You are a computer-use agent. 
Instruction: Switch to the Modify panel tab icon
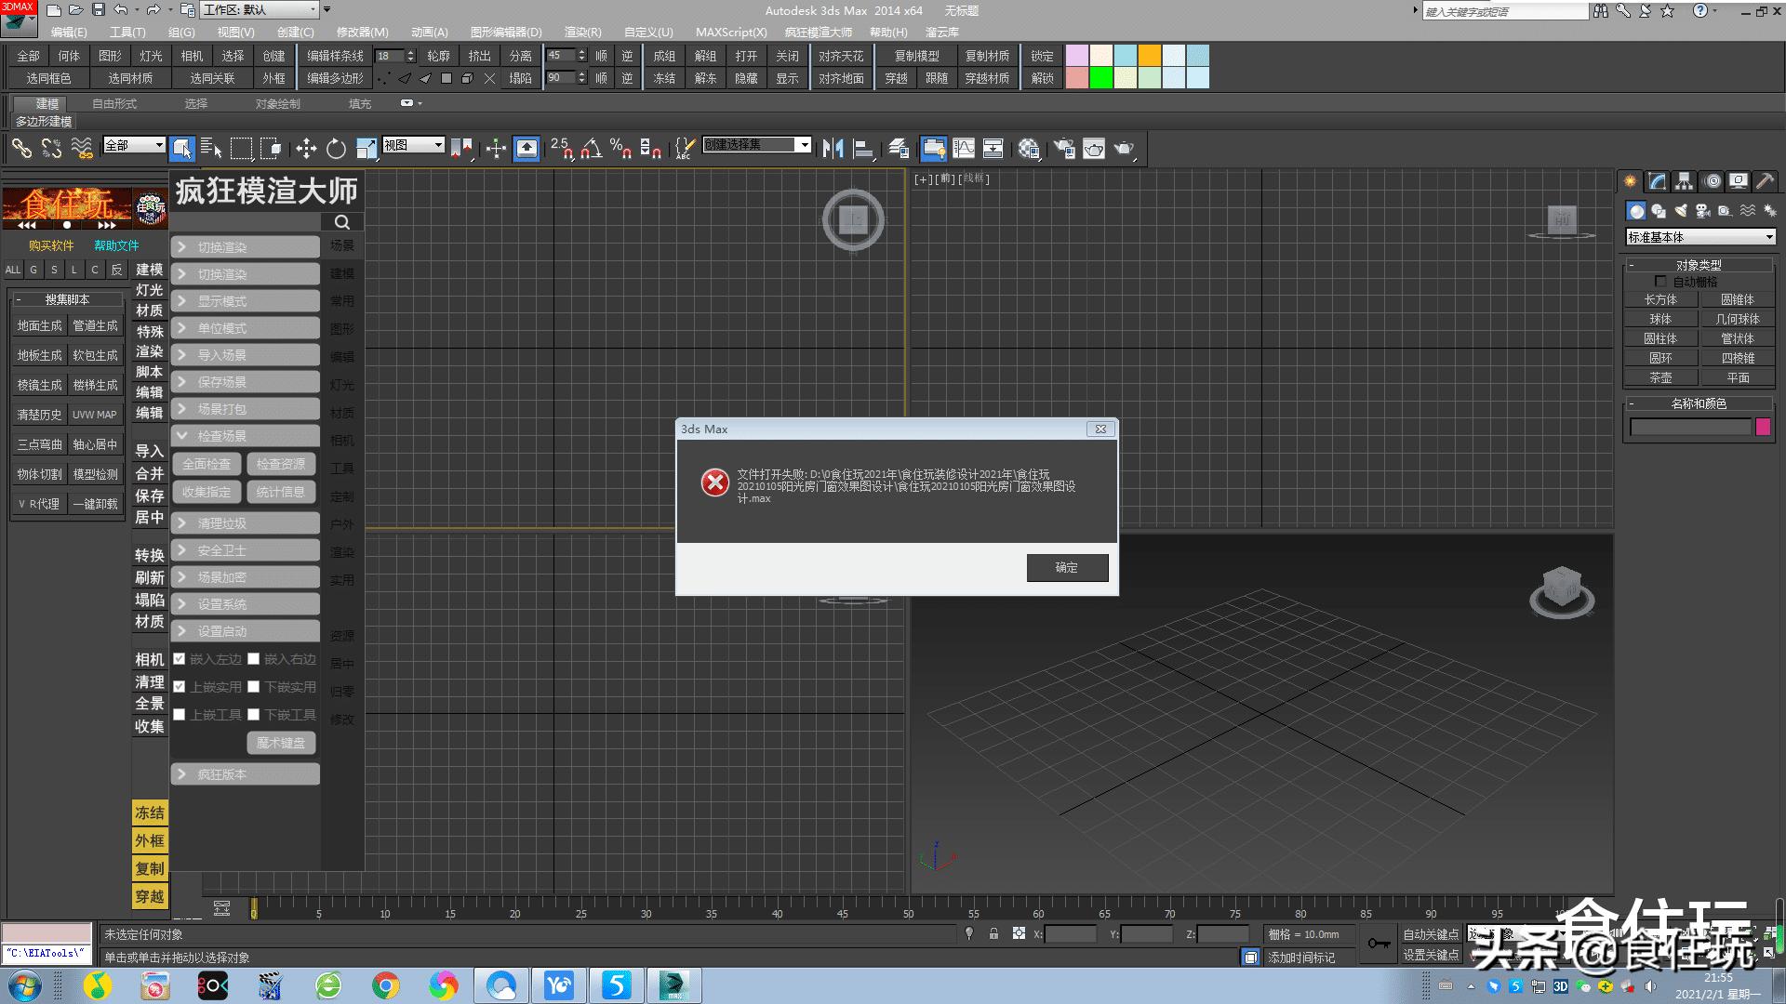click(1657, 181)
